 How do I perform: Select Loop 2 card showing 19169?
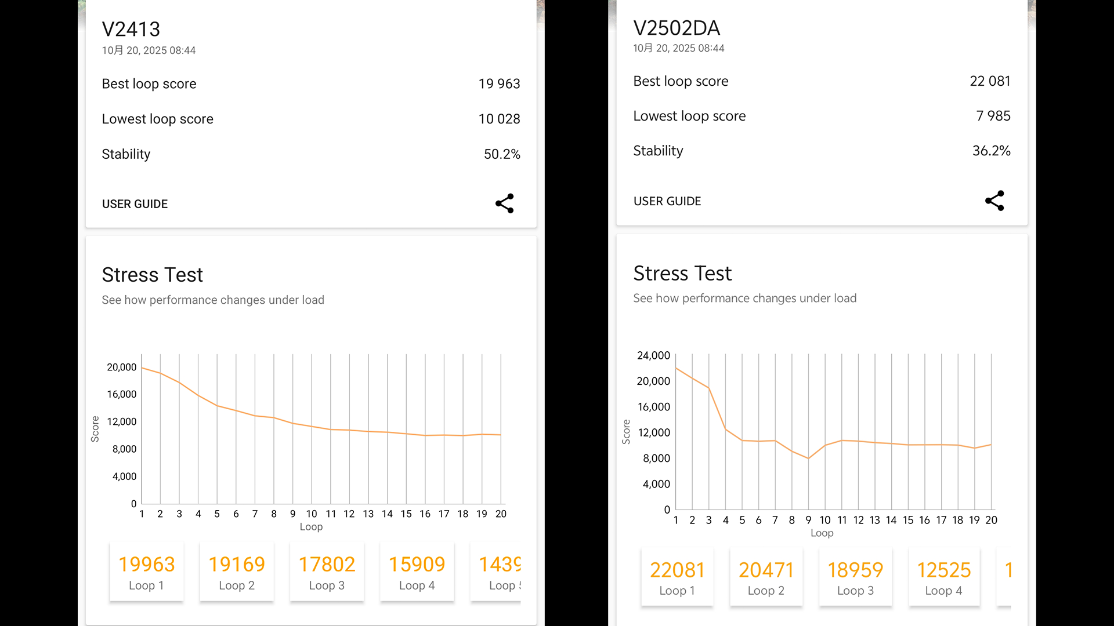(237, 572)
